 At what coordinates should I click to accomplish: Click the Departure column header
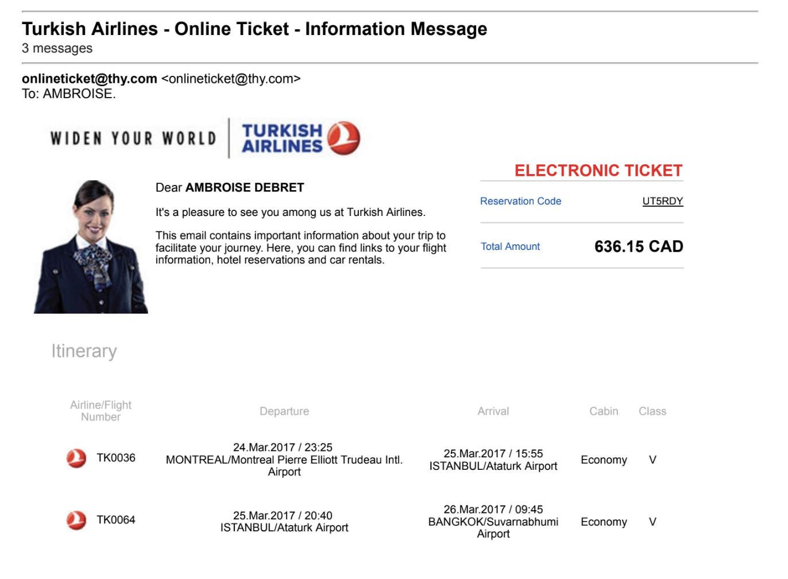click(284, 411)
